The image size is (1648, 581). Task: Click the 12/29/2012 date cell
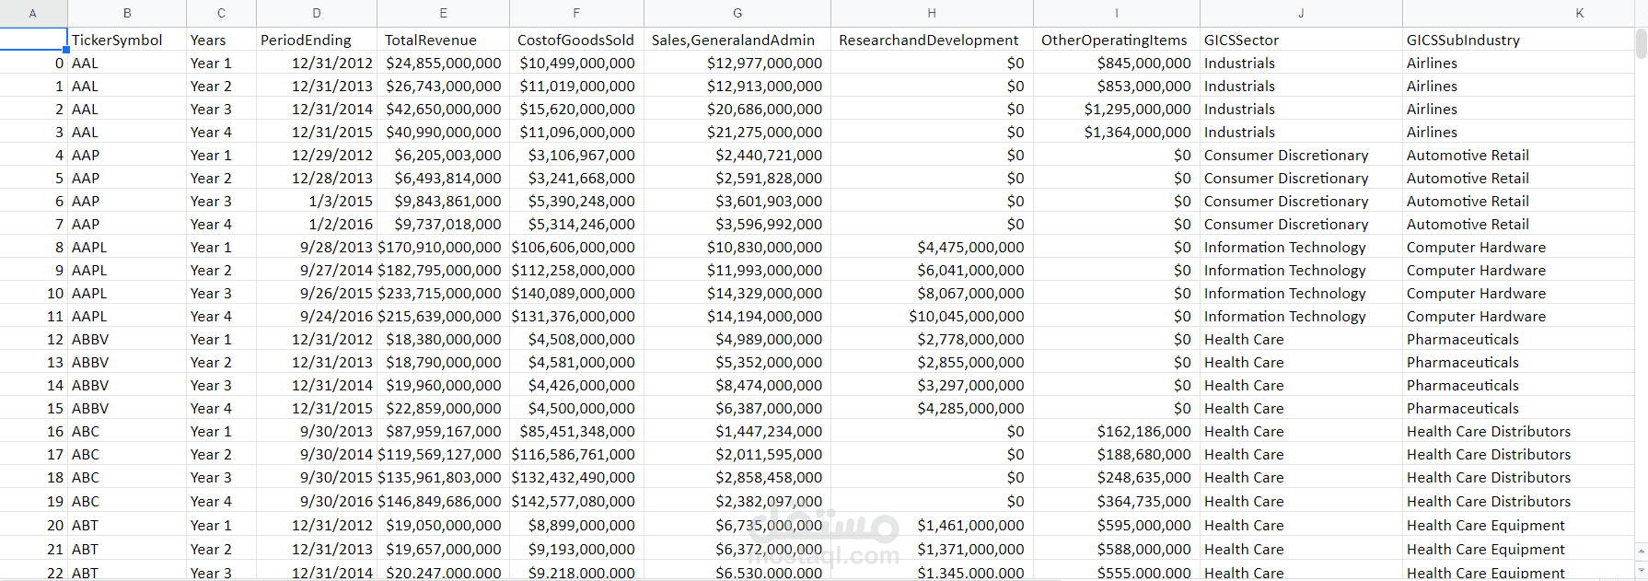pyautogui.click(x=317, y=155)
